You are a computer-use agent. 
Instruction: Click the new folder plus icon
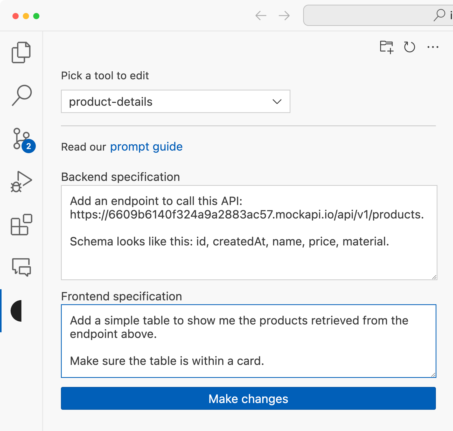387,47
